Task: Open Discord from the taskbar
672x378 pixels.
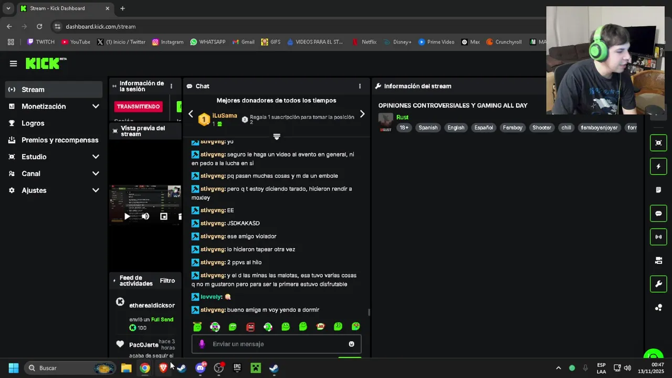Action: [x=201, y=368]
